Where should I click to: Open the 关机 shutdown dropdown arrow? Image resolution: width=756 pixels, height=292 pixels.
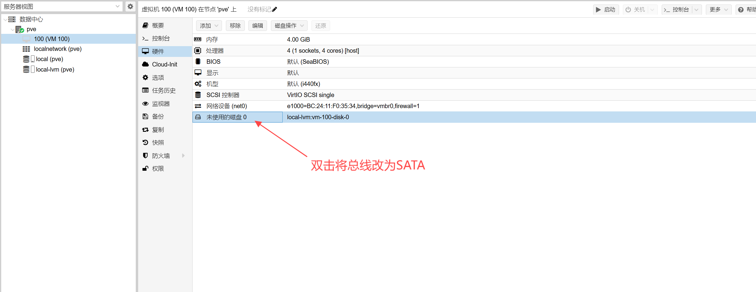click(x=652, y=10)
